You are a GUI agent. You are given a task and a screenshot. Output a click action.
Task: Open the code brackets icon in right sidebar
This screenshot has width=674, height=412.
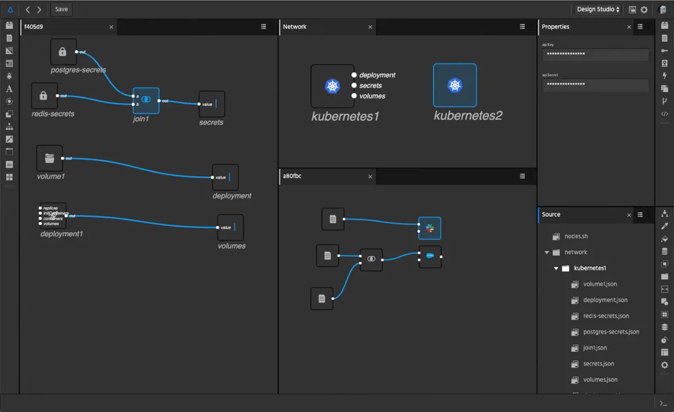click(x=664, y=114)
